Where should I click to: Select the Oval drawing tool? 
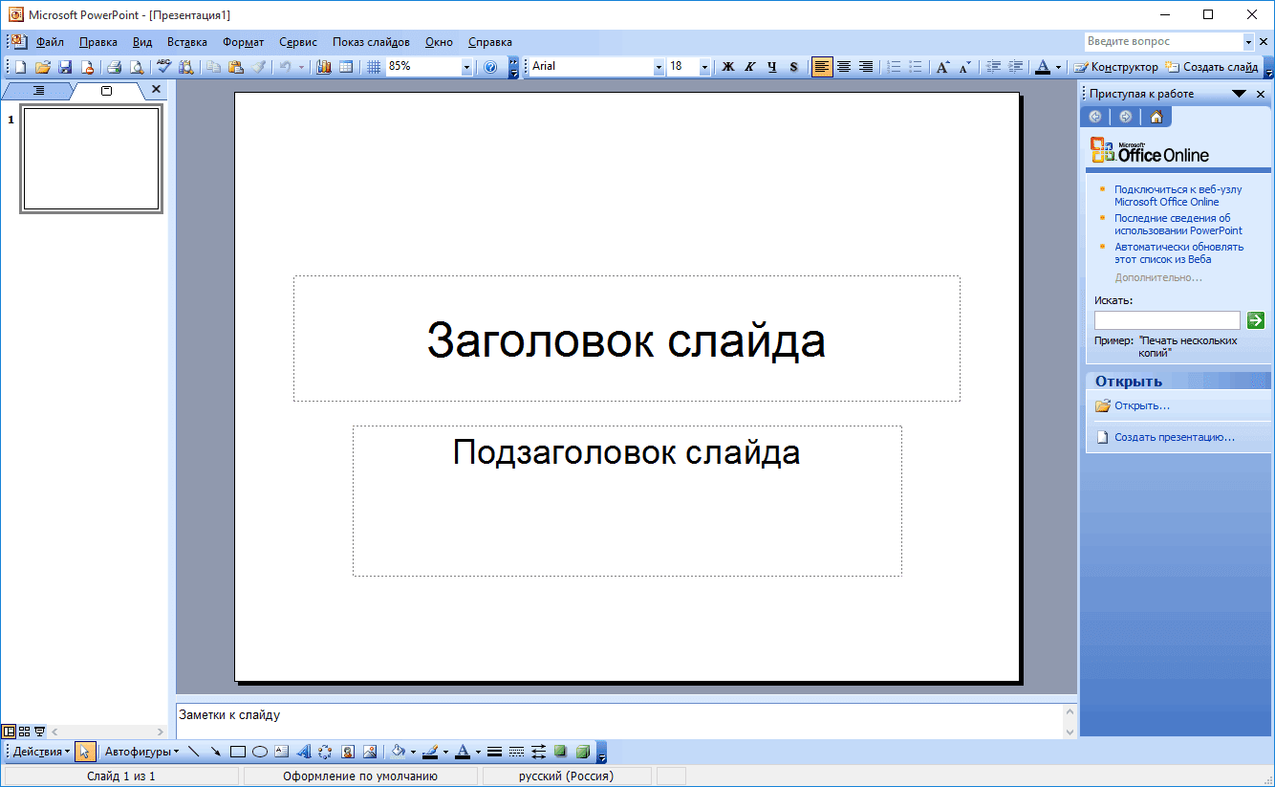click(259, 752)
